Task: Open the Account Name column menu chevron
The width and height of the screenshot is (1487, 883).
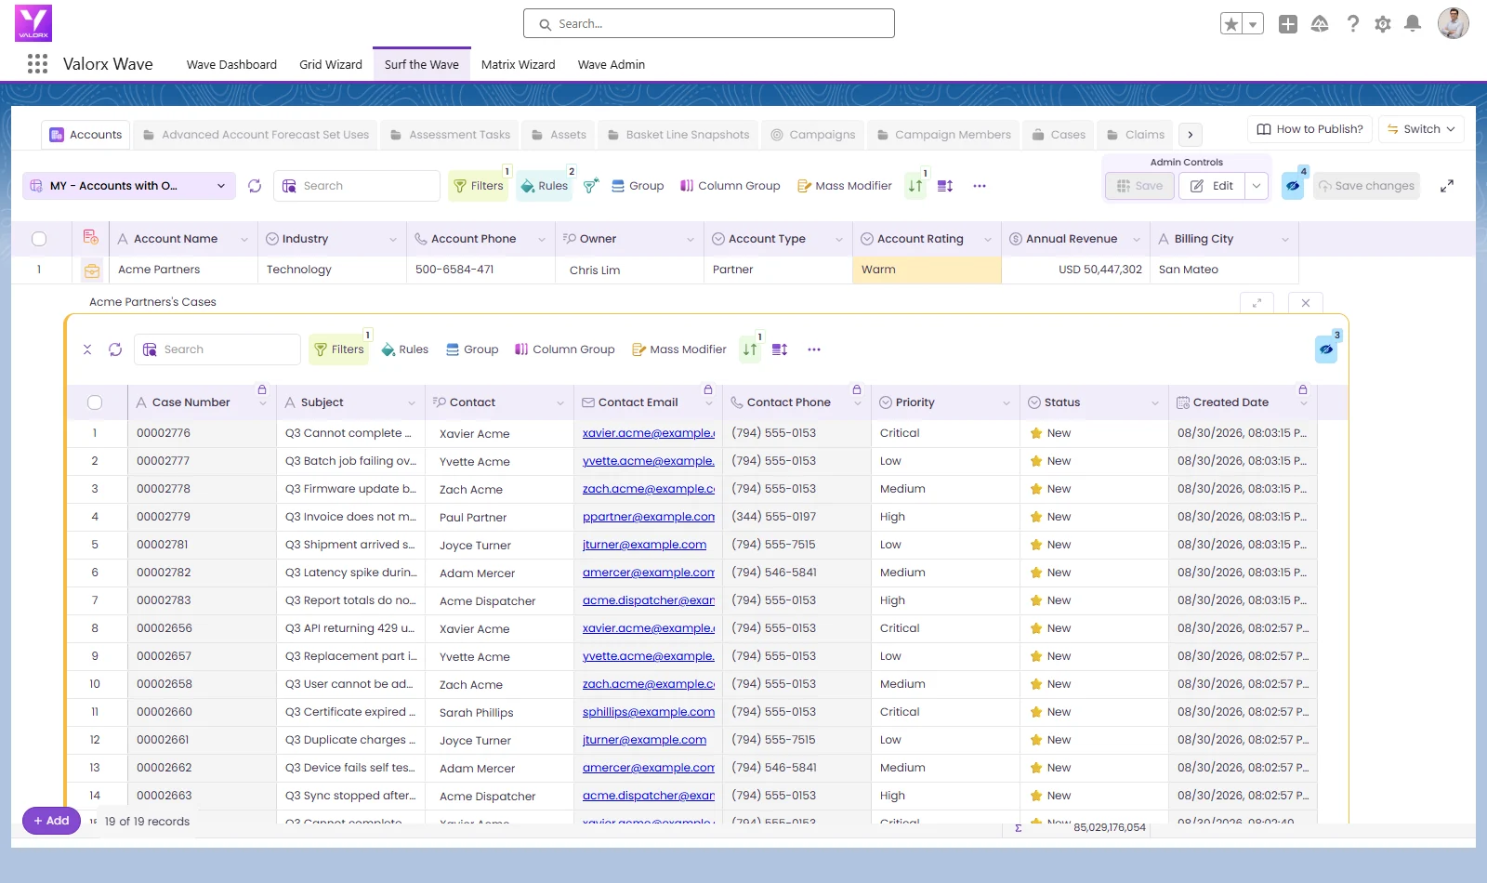Action: [x=244, y=239]
